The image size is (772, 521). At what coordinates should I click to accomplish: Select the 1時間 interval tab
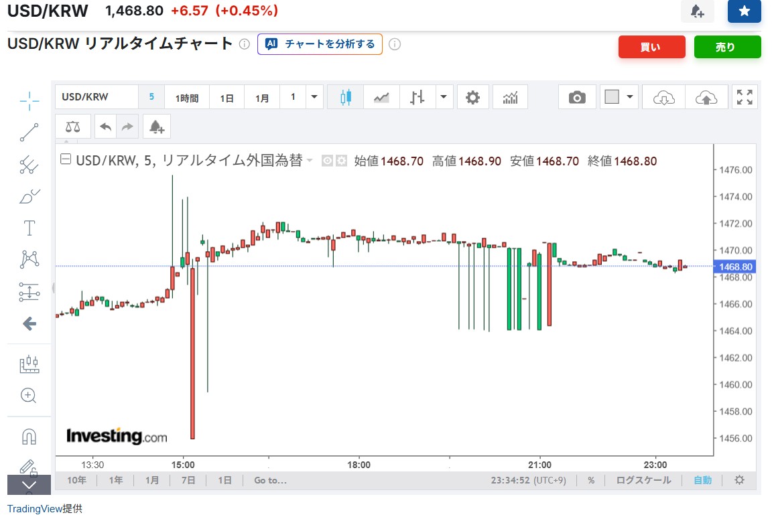click(x=187, y=98)
